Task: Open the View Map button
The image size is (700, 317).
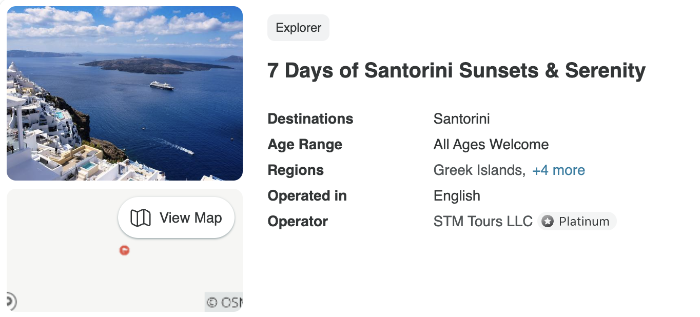Action: click(176, 218)
